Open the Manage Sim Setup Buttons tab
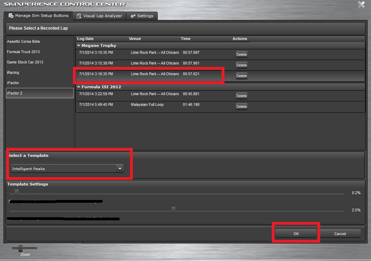The image size is (371, 261). (38, 16)
